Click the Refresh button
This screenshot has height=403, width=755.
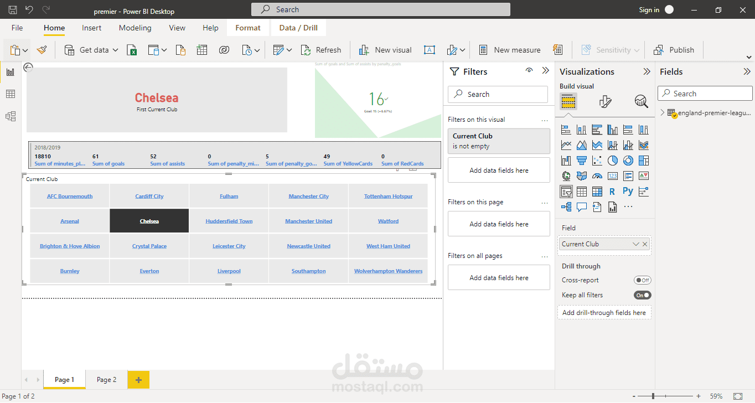321,50
